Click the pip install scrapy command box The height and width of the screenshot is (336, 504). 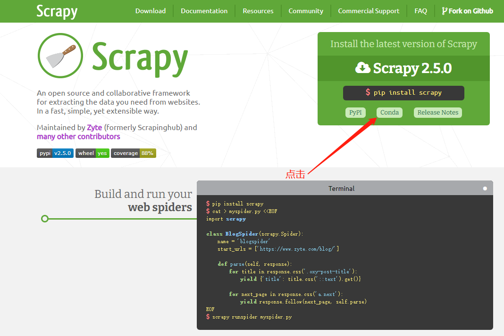tap(403, 93)
